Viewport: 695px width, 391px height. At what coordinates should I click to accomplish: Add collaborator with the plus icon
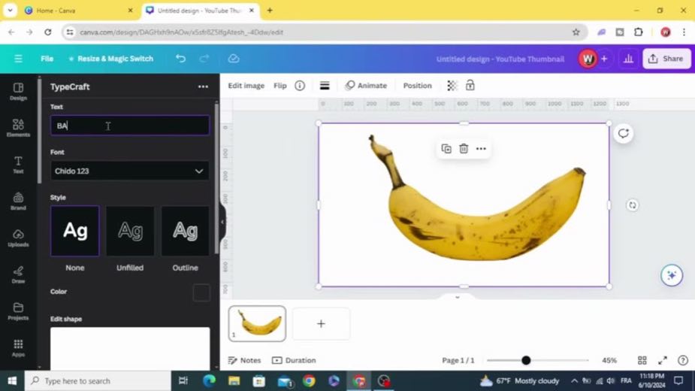point(603,59)
